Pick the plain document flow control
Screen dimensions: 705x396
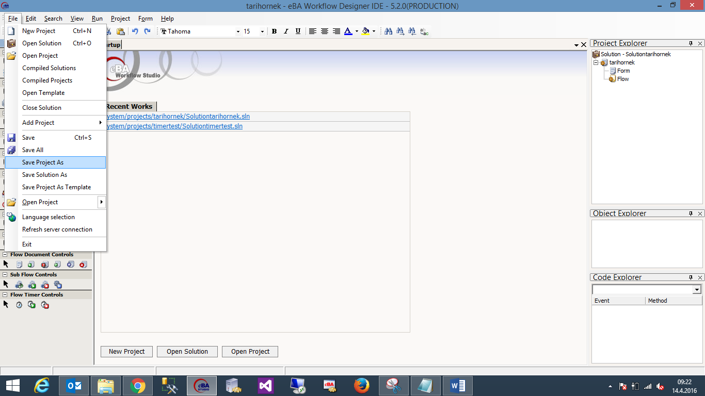pyautogui.click(x=19, y=265)
